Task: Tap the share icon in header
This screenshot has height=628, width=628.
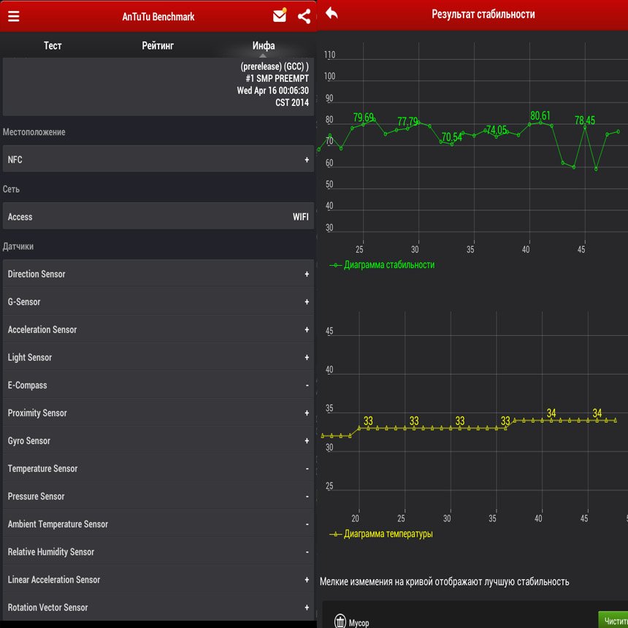Action: (304, 16)
